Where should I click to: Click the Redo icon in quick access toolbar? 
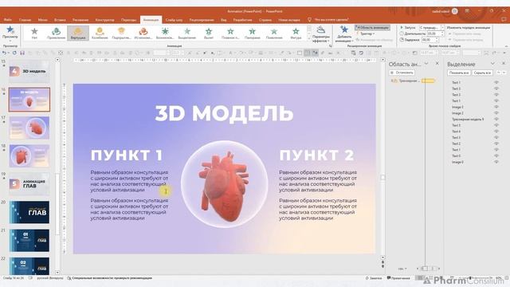point(14,53)
